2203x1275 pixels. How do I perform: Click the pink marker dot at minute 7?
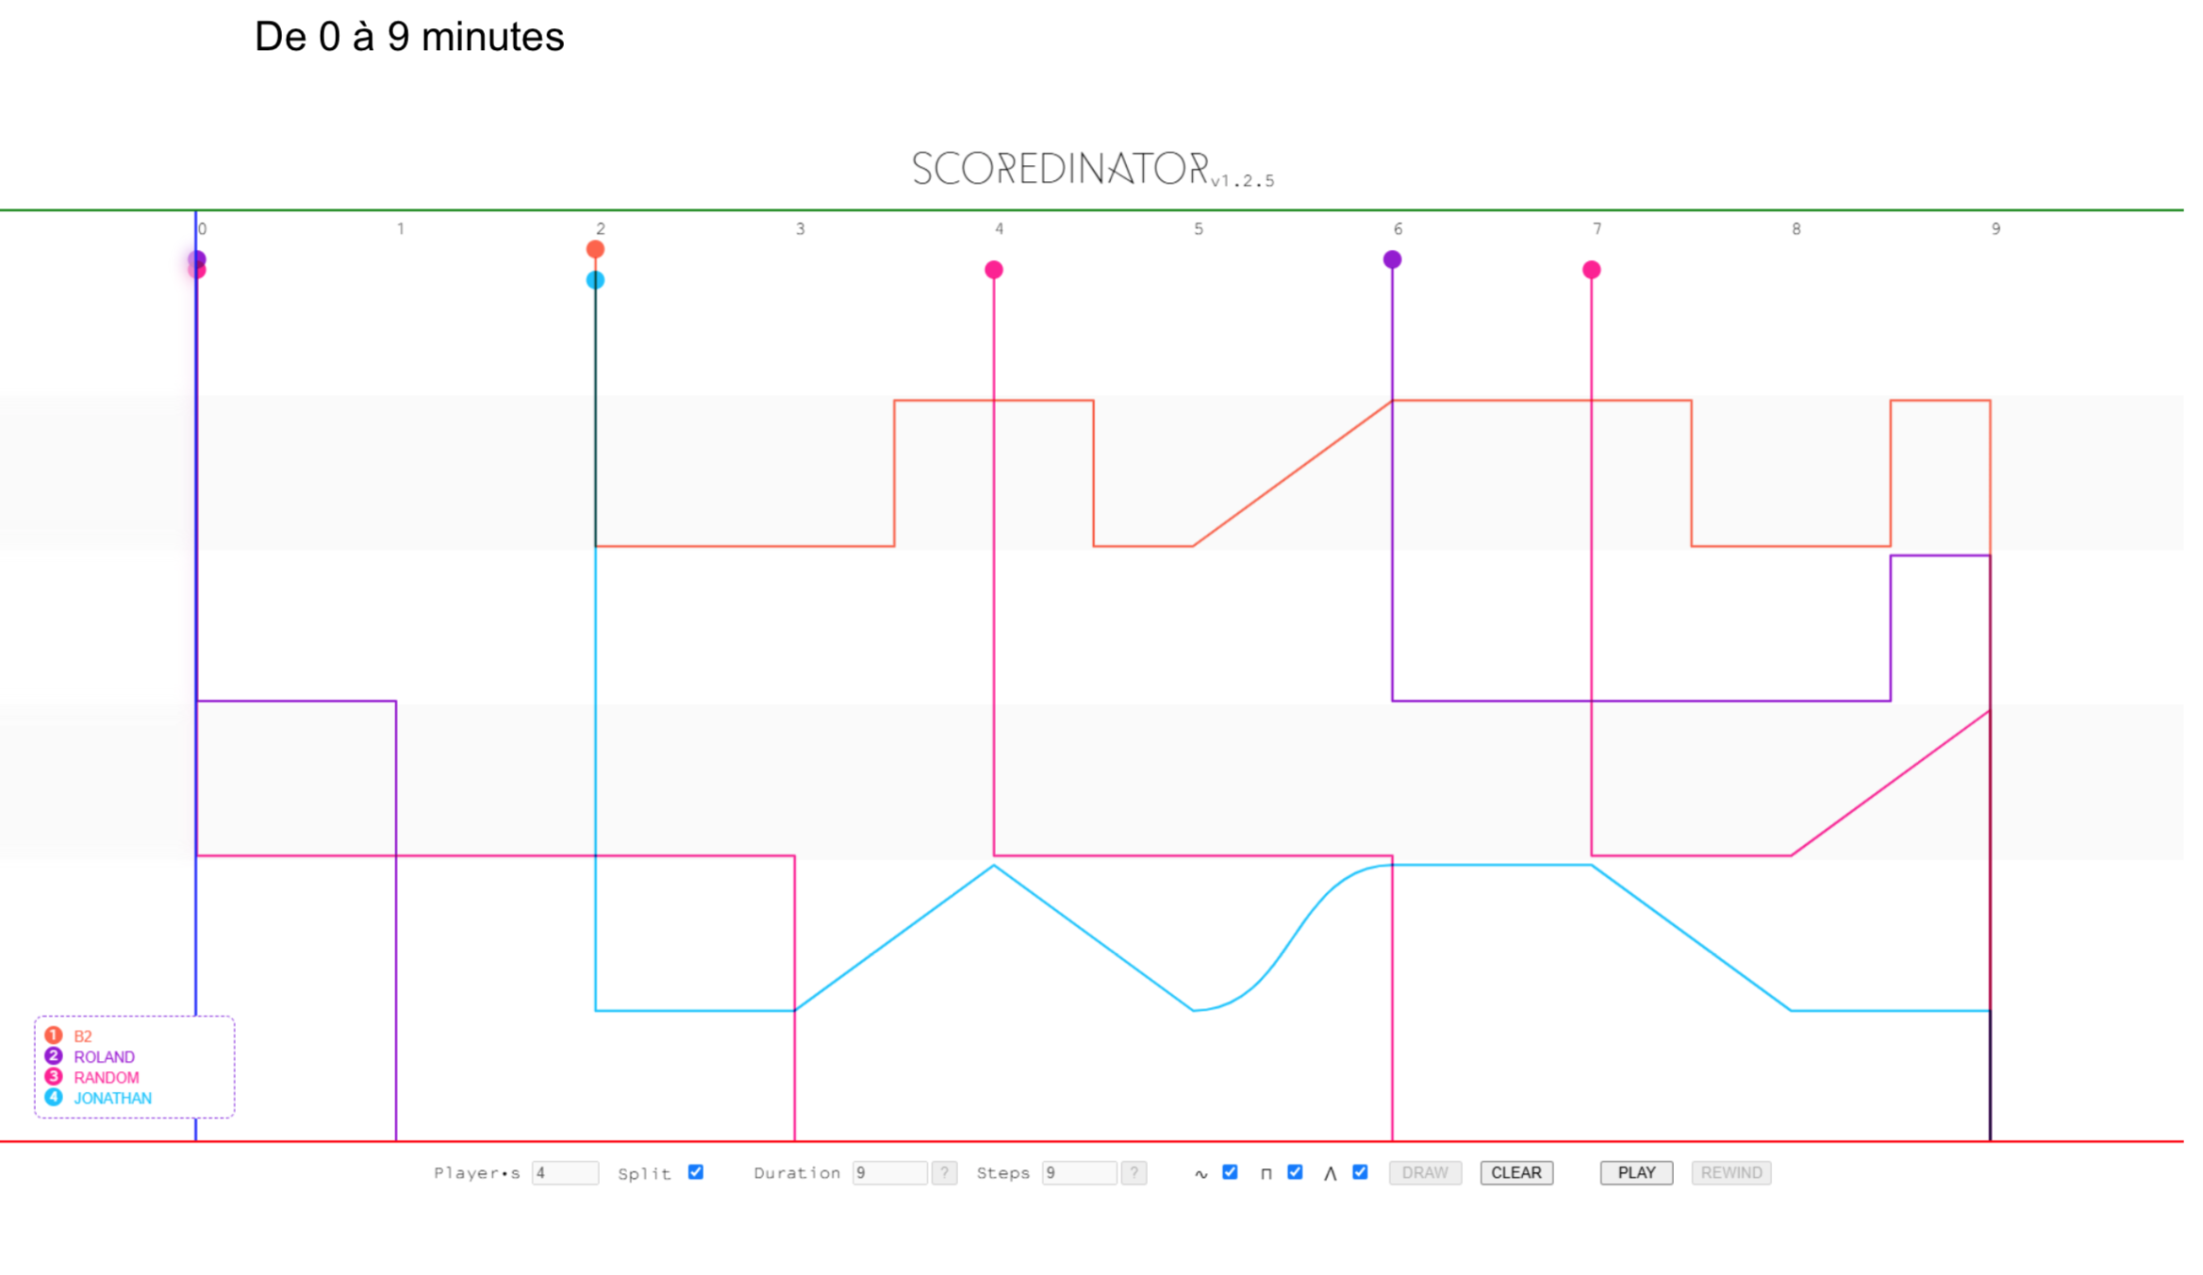click(1592, 271)
